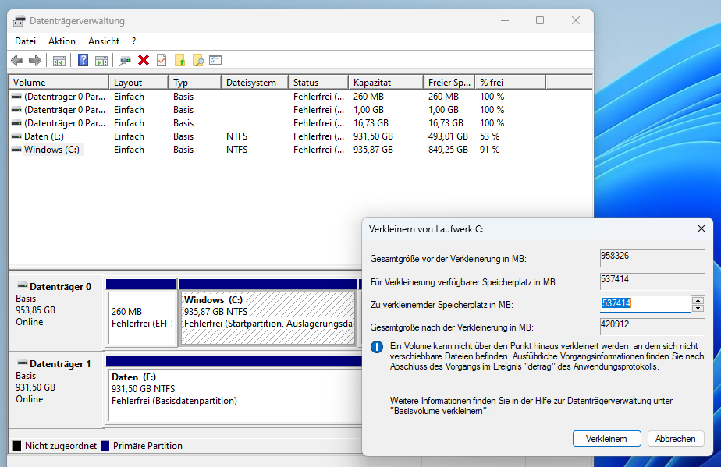Click the drive icon of the 260 MB volume row

(16, 97)
